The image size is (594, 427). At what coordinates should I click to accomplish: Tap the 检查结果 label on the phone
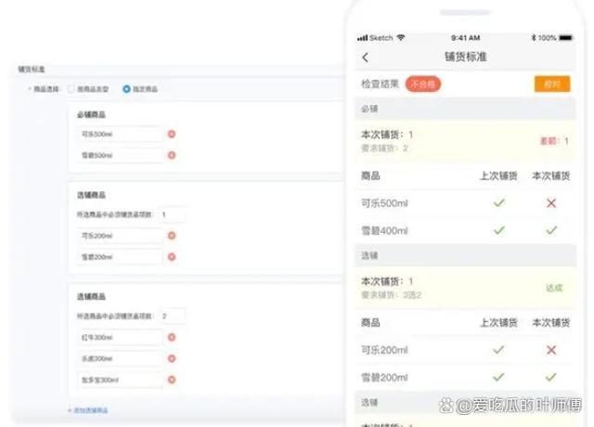(x=380, y=84)
